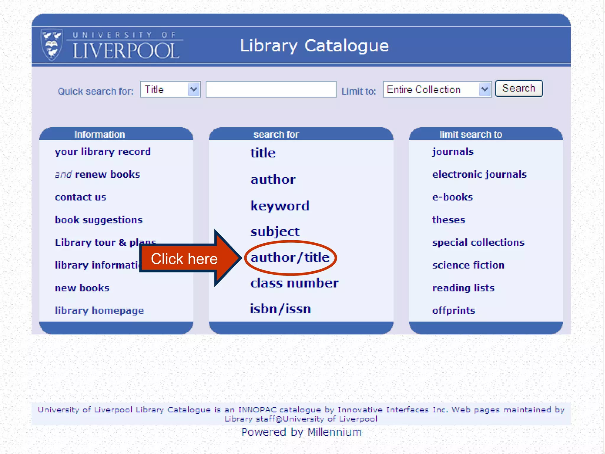The width and height of the screenshot is (605, 454).
Task: Open the isbn/issn search link
Action: (x=280, y=309)
